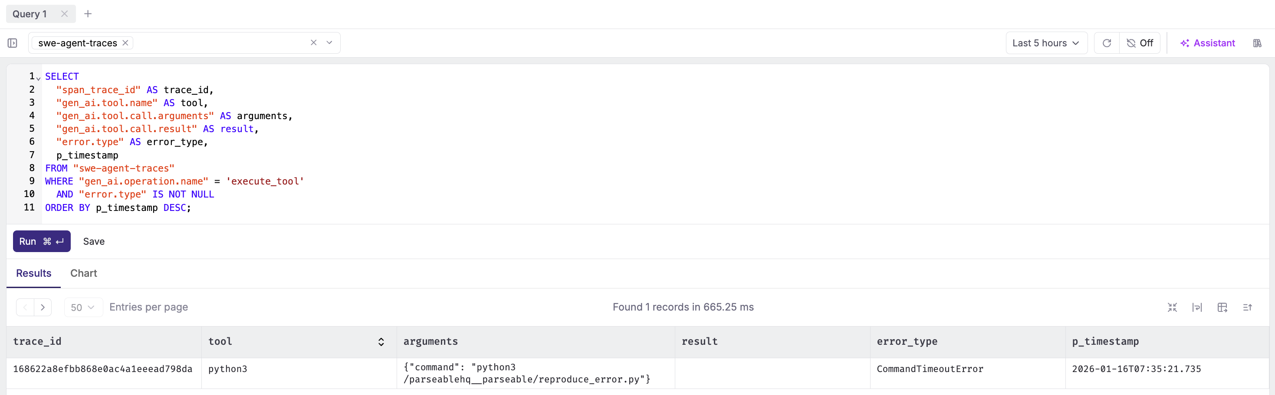The width and height of the screenshot is (1275, 395).
Task: Toggle the sidebar panel icon
Action: click(x=13, y=43)
